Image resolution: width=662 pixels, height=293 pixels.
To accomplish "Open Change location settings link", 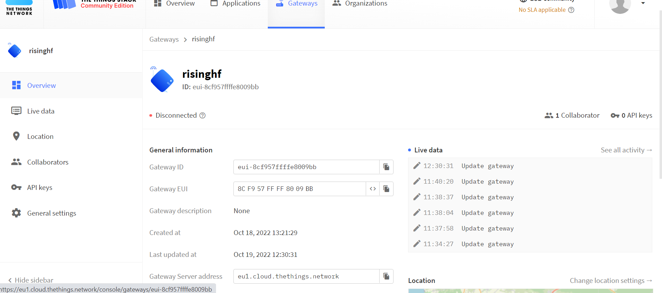I will click(x=611, y=281).
